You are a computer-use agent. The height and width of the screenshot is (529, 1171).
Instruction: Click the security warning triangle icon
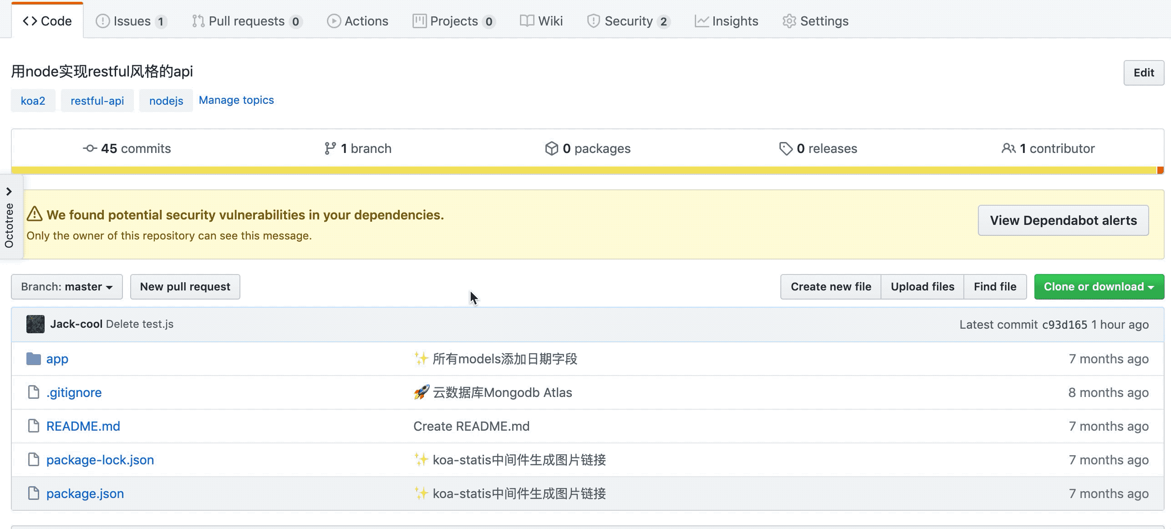[35, 214]
